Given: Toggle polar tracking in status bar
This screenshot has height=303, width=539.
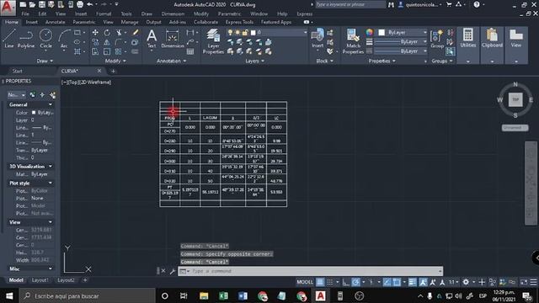Looking at the screenshot, I should tap(355, 282).
